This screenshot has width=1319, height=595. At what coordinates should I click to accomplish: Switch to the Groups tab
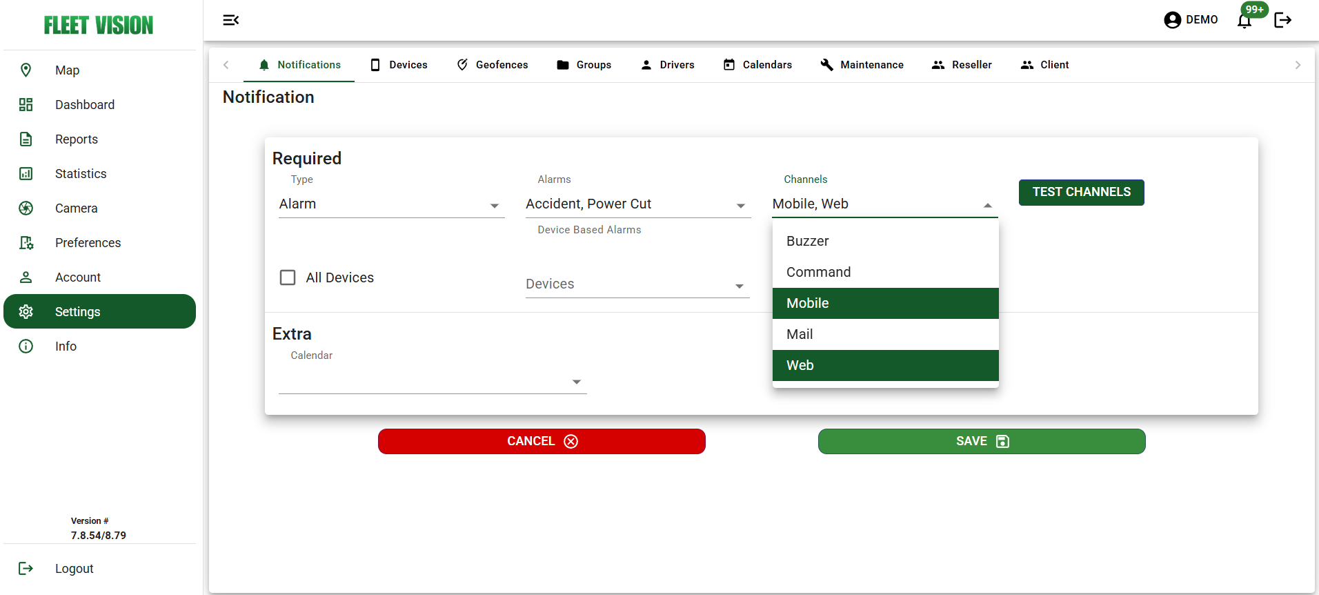pyautogui.click(x=584, y=65)
